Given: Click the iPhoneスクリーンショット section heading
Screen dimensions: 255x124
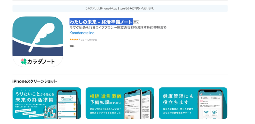Looking at the screenshot, I should tap(35, 81).
